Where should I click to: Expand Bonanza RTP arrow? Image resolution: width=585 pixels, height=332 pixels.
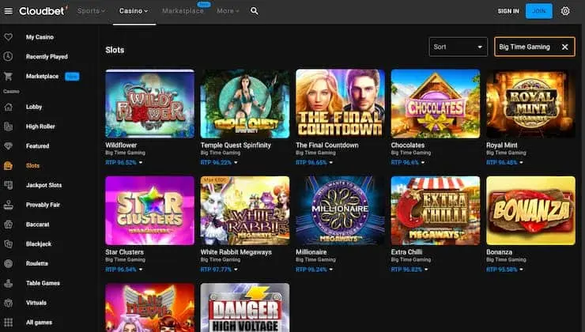click(521, 270)
